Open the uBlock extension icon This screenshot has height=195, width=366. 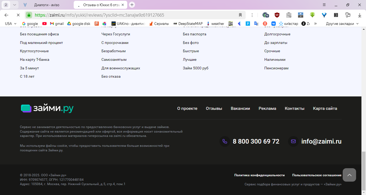pos(277,15)
